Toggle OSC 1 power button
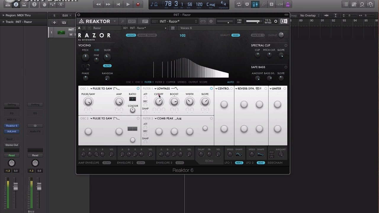 tap(138, 88)
